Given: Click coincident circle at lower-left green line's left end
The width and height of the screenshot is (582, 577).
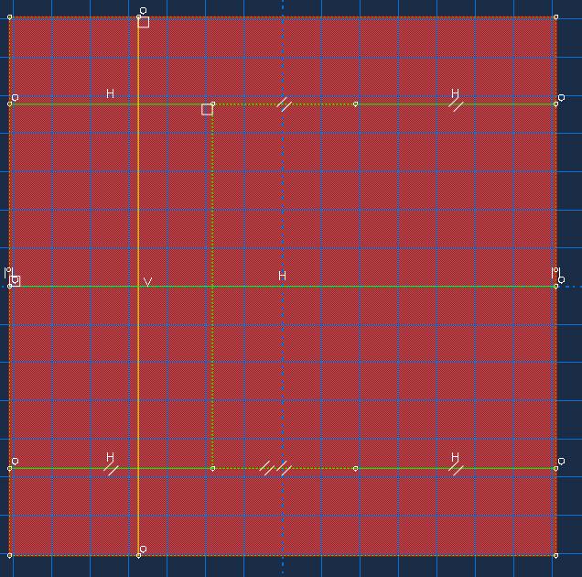Looking at the screenshot, I should pos(16,462).
